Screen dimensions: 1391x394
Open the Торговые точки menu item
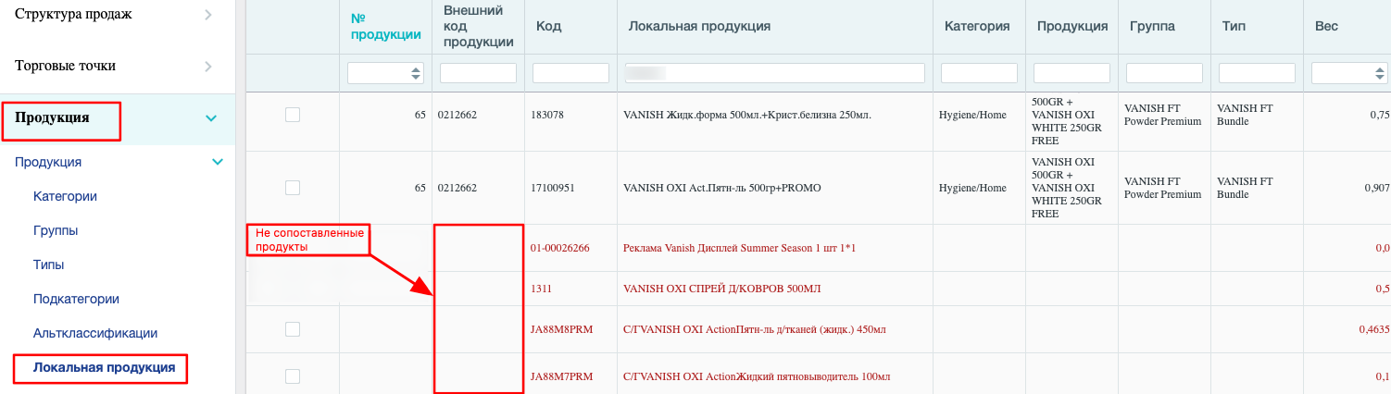pyautogui.click(x=66, y=67)
